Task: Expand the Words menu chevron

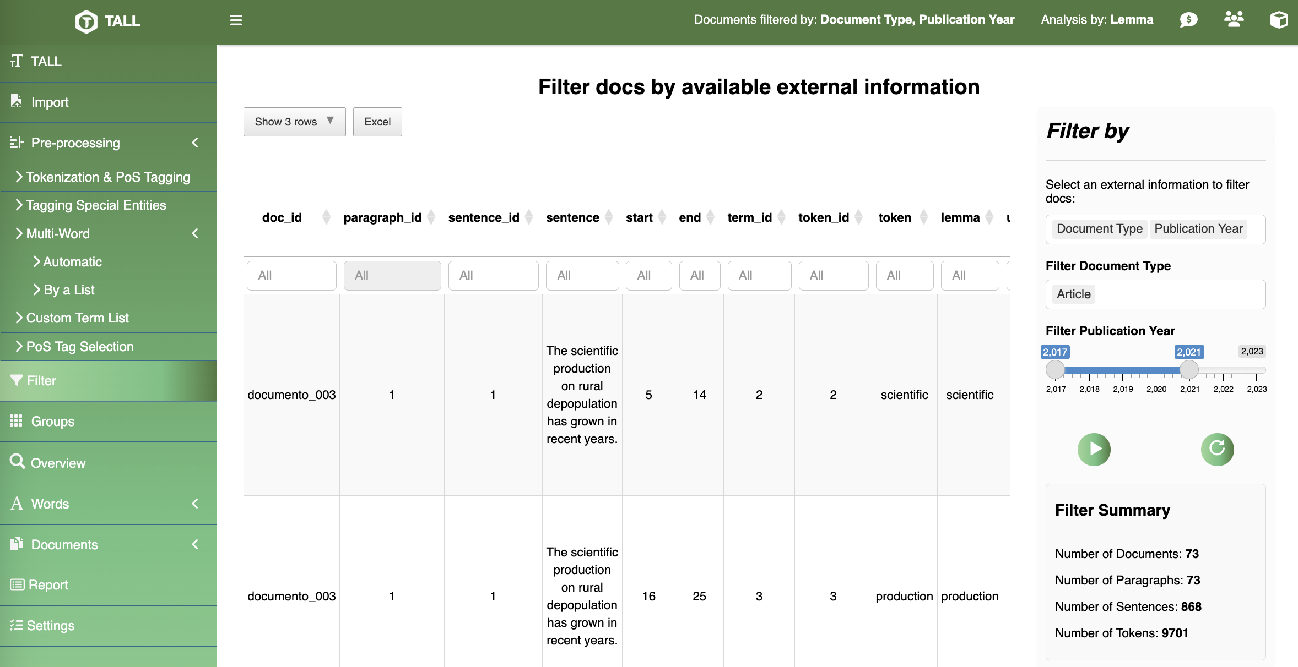Action: 195,504
